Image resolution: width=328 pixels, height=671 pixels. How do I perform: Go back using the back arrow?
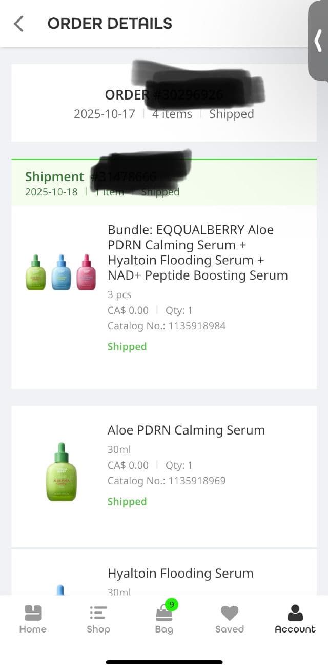click(x=19, y=24)
